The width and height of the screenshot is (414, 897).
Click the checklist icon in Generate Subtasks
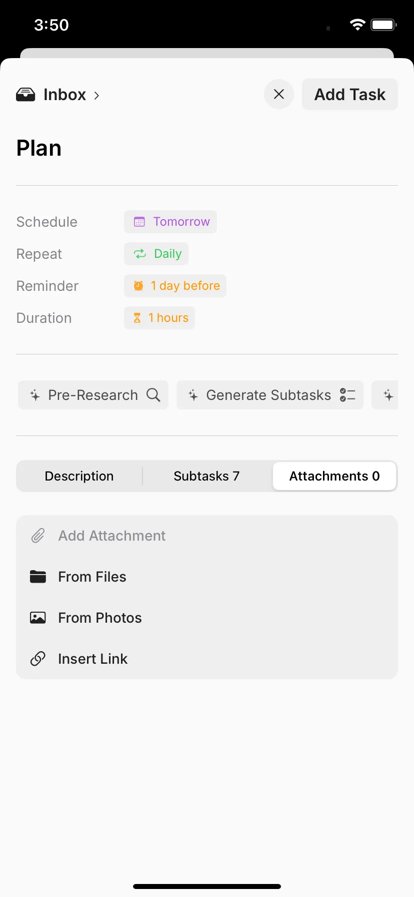tap(347, 395)
